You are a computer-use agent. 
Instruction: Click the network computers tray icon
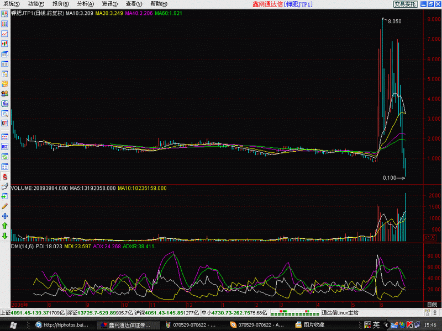click(x=417, y=325)
